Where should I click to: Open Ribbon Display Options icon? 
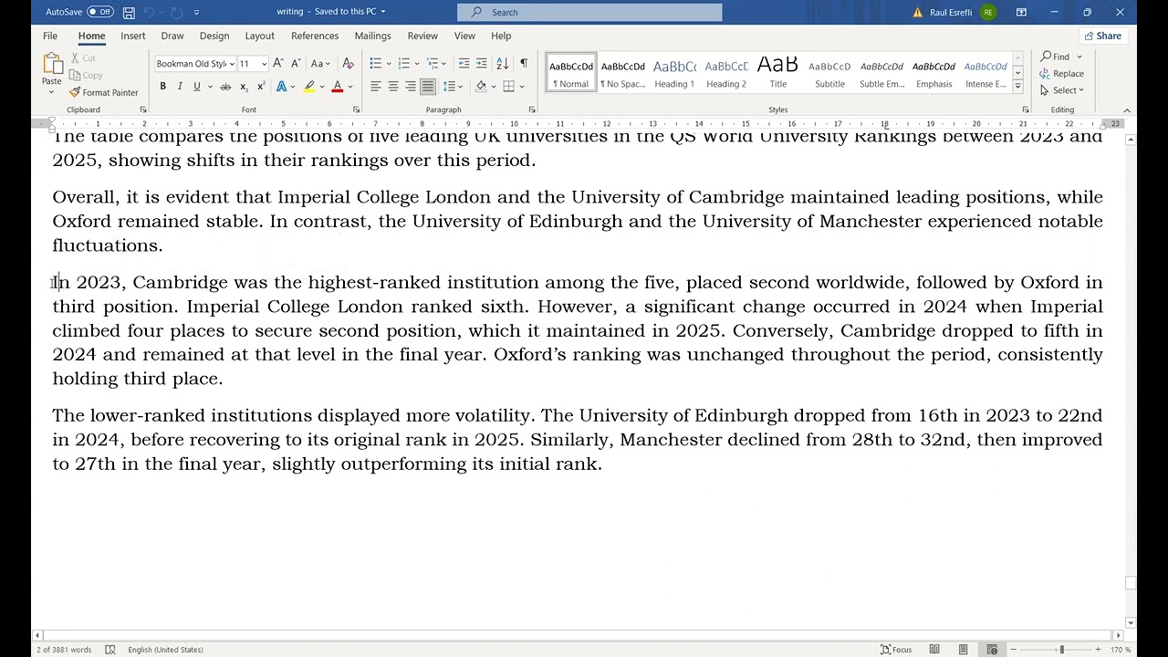coord(1021,12)
